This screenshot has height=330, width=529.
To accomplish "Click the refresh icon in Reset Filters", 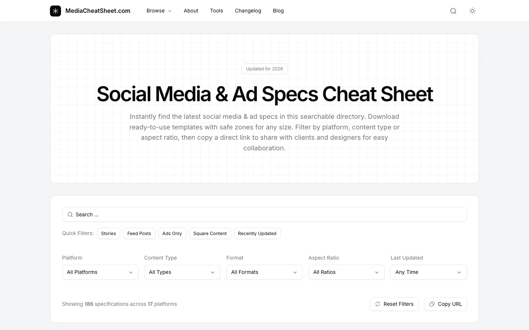I will (378, 304).
